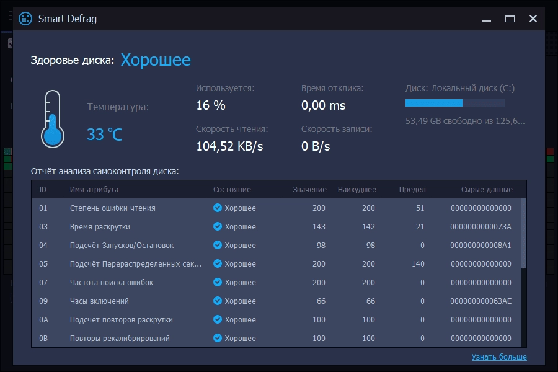Select the Часы включений attribute name
This screenshot has width=558, height=372.
(99, 301)
